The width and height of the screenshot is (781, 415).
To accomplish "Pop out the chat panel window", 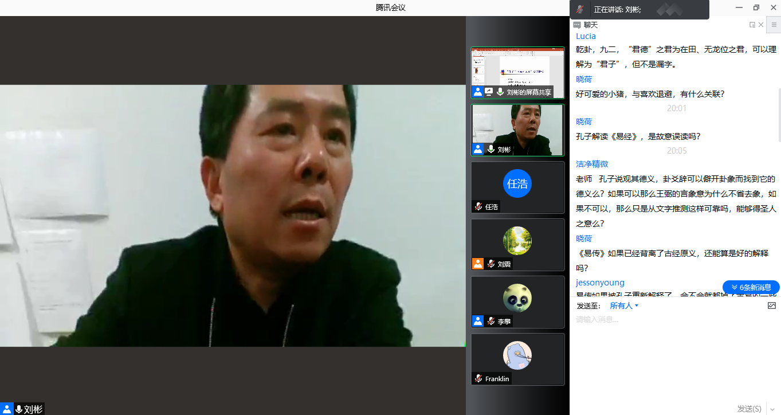I will [x=752, y=25].
